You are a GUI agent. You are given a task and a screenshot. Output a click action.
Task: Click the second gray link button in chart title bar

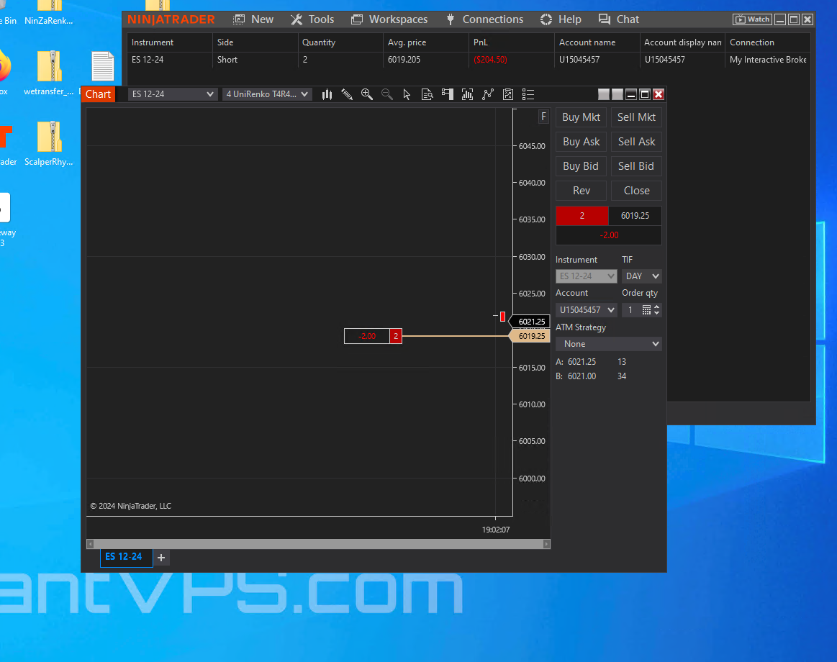click(x=617, y=94)
